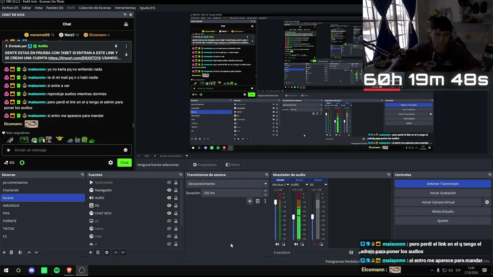493x277 pixels.
Task: Open the Vista menu
Action: (x=39, y=8)
